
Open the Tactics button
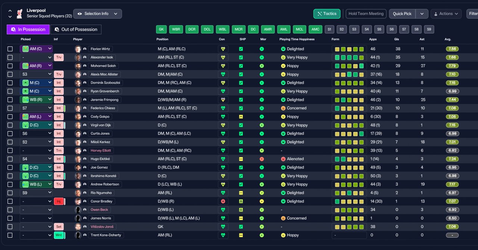coord(327,14)
